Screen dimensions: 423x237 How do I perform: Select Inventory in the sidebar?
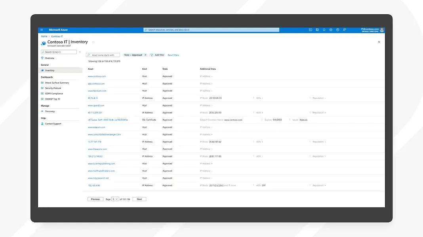[61, 70]
